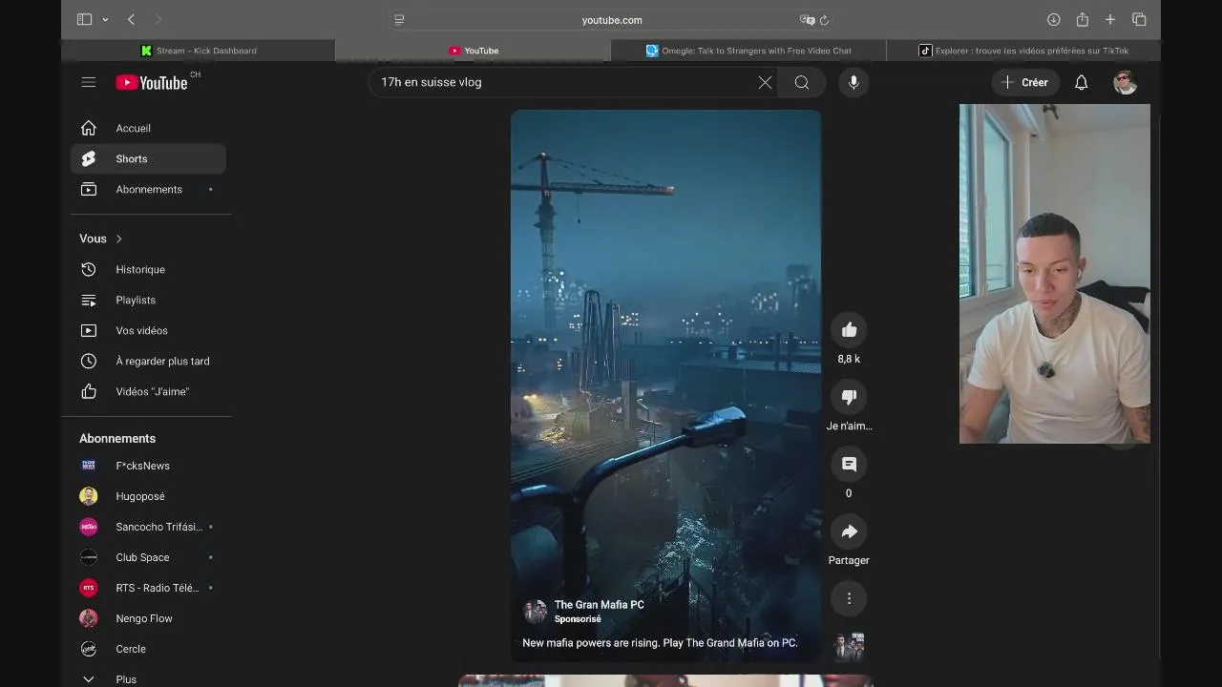Open the Cercle channel
The image size is (1222, 687).
point(148,649)
